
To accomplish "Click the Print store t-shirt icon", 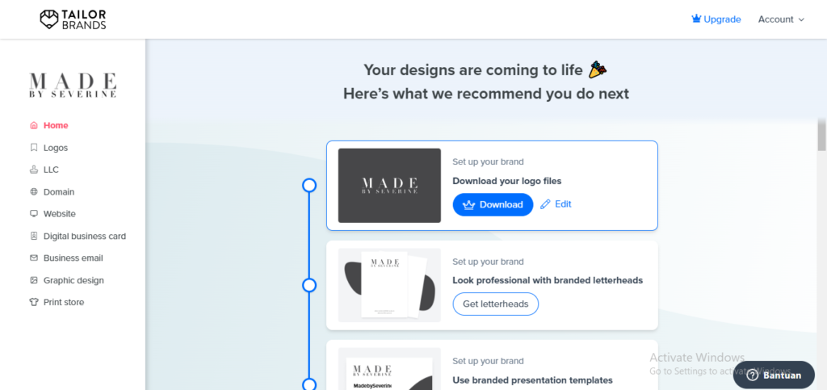I will click(x=33, y=303).
